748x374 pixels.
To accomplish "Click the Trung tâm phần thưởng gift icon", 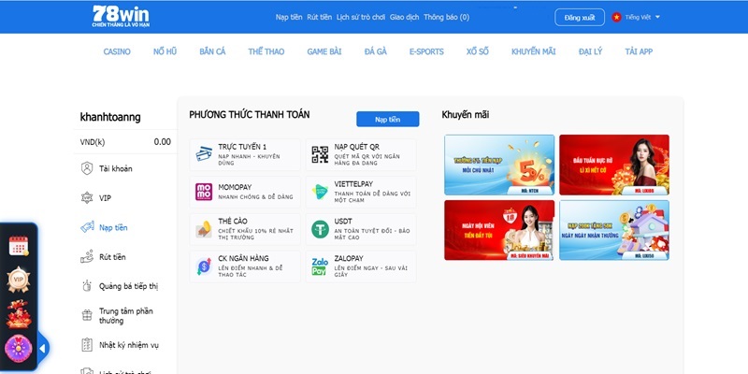I will [x=87, y=315].
